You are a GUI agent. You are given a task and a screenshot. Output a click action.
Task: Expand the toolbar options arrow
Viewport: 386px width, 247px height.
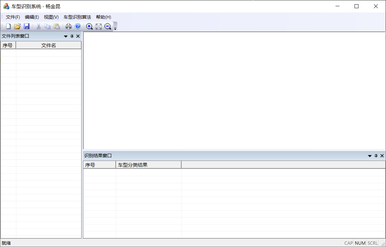(x=115, y=27)
